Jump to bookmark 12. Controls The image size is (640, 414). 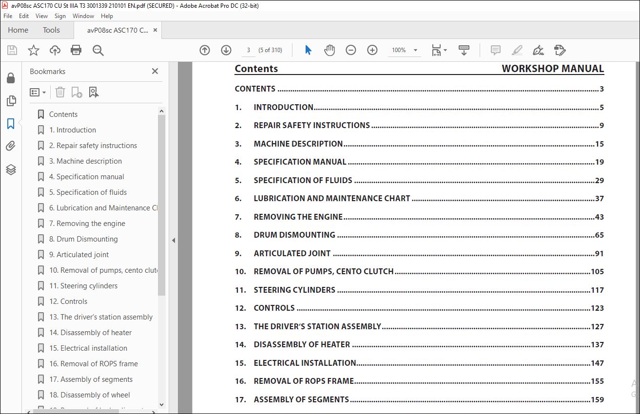point(68,301)
